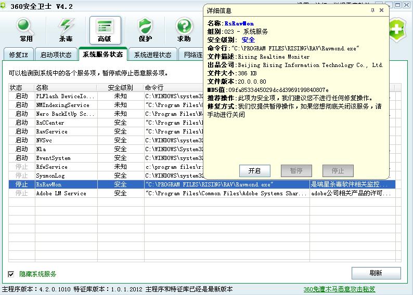Open the 保护 (Protection) toolbar section
413x295 pixels.
coord(145,30)
